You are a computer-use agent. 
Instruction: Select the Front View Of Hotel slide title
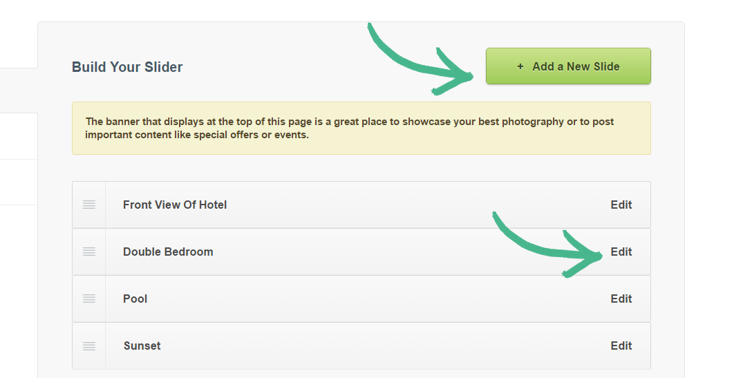tap(175, 205)
